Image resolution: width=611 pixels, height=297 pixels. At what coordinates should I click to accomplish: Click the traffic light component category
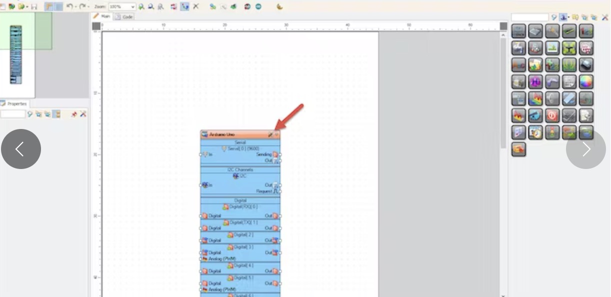click(552, 132)
